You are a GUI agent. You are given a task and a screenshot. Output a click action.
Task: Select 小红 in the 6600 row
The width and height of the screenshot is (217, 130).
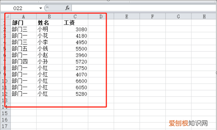(x=49, y=81)
